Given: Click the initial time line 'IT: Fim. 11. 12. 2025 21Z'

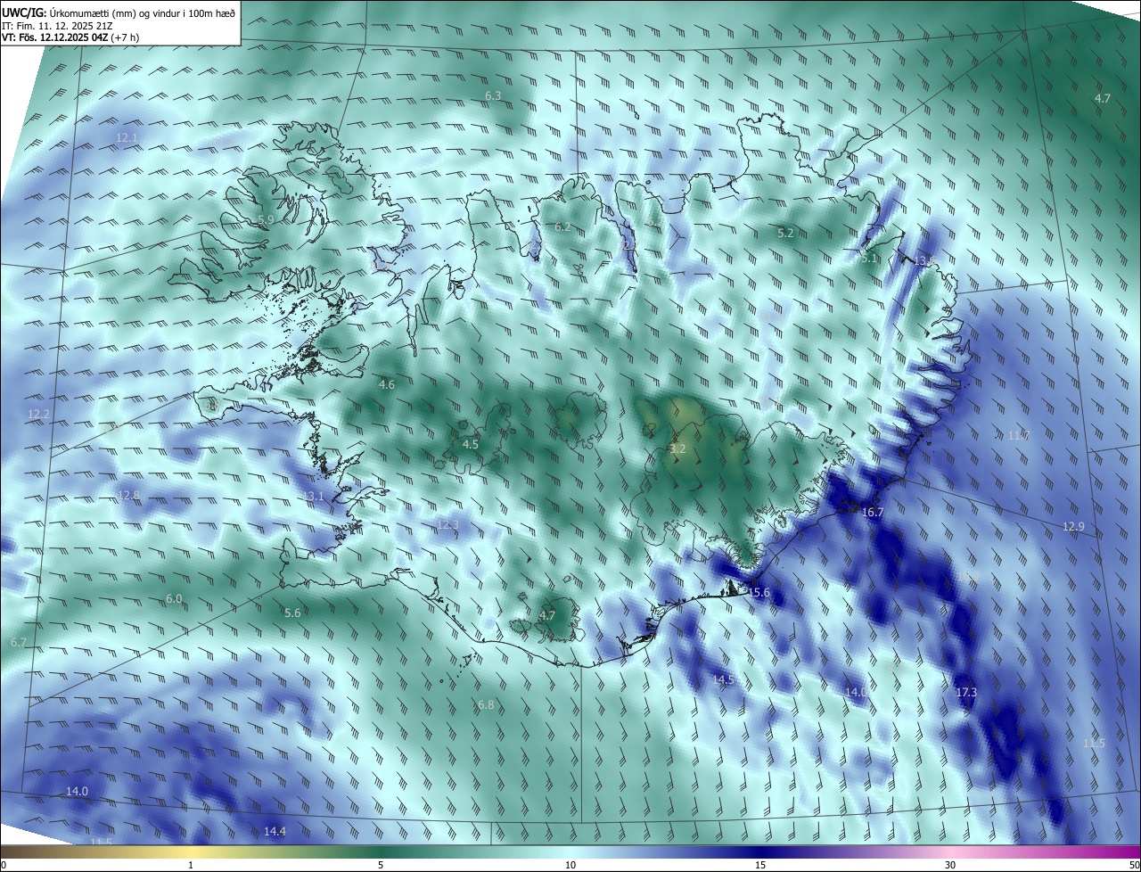Looking at the screenshot, I should click(59, 26).
